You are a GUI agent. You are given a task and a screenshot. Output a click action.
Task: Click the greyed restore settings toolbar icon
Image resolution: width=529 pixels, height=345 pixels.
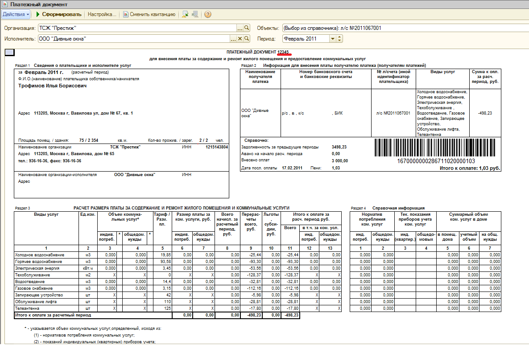click(194, 14)
